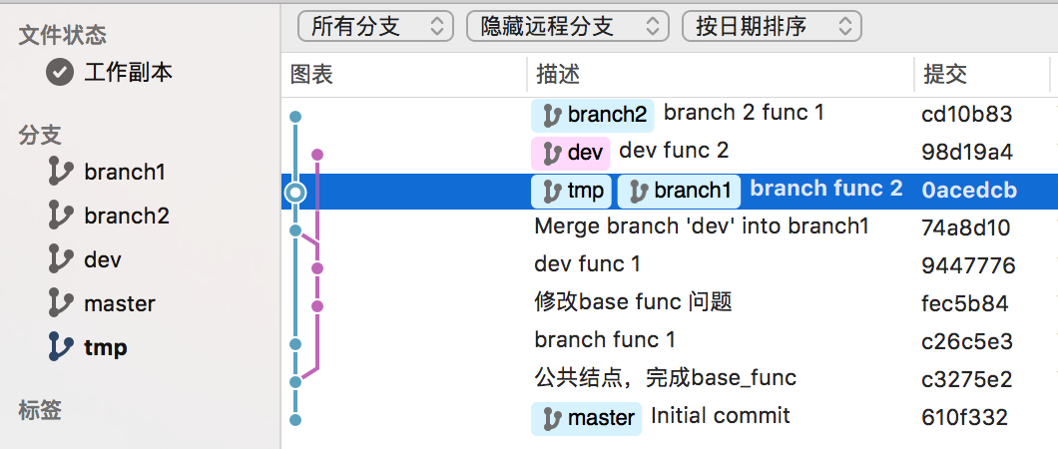Open the 按日期排序 sort order dropdown
Viewport: 1058px width, 449px height.
(771, 27)
